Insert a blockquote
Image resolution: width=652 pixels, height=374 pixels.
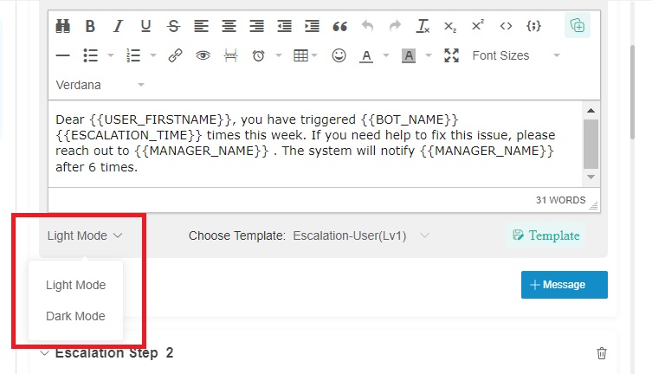(339, 26)
